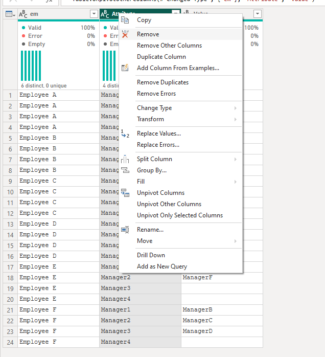Screen dimensions: 325x357
Task: Open Replace Values dialog
Action: coord(181,133)
